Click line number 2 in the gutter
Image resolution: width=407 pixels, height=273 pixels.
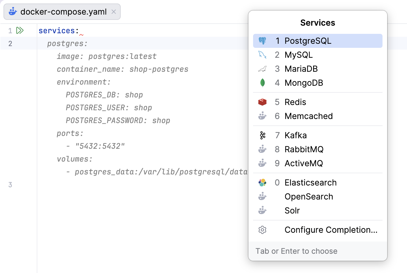pos(10,43)
